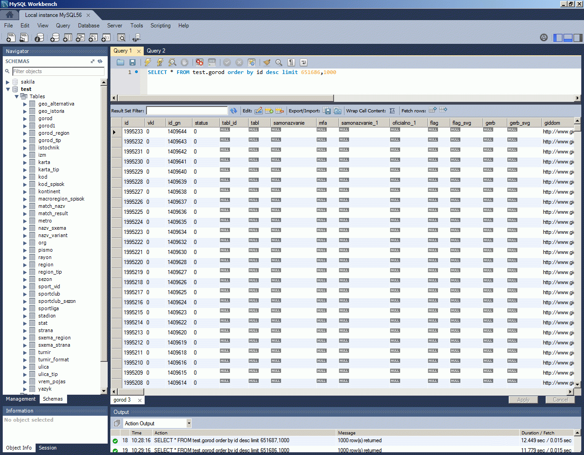Insert a new row icon

[x=269, y=111]
